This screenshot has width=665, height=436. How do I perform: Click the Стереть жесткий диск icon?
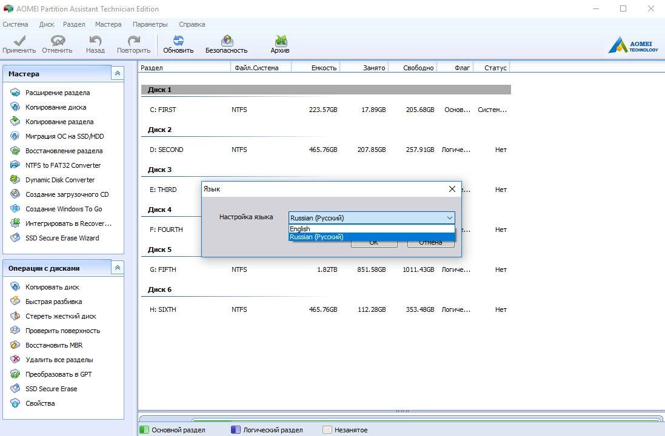[15, 315]
